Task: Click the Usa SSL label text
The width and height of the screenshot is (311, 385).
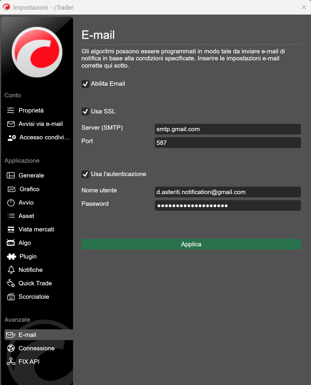Action: (103, 111)
